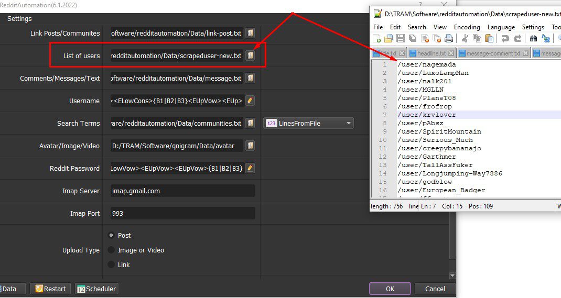561x298 pixels.
Task: Open the Search menu in Notepad++
Action: pos(417,27)
